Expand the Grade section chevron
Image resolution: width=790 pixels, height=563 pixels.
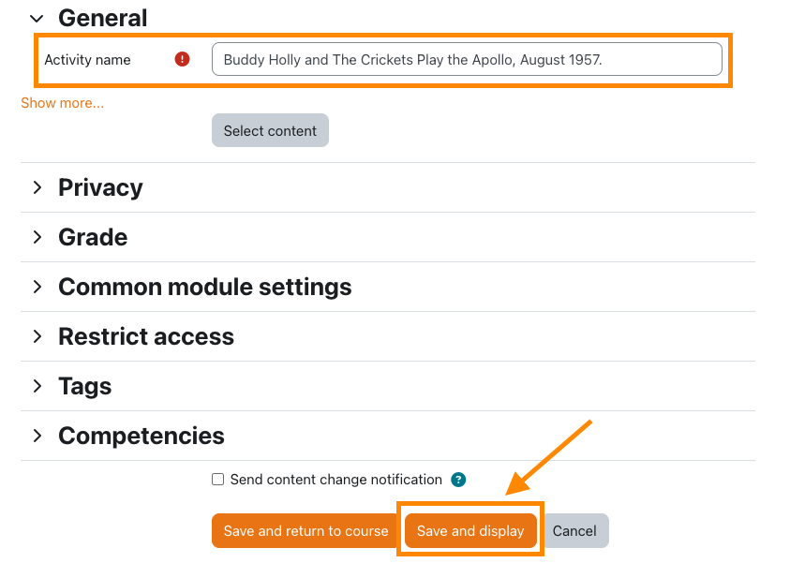37,237
